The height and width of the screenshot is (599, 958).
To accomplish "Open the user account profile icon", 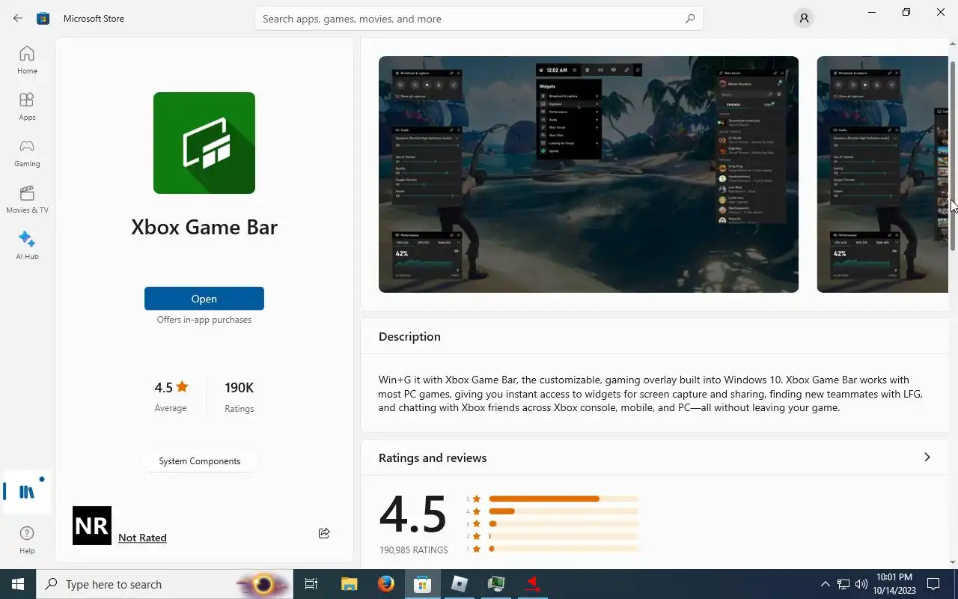I will coord(804,18).
